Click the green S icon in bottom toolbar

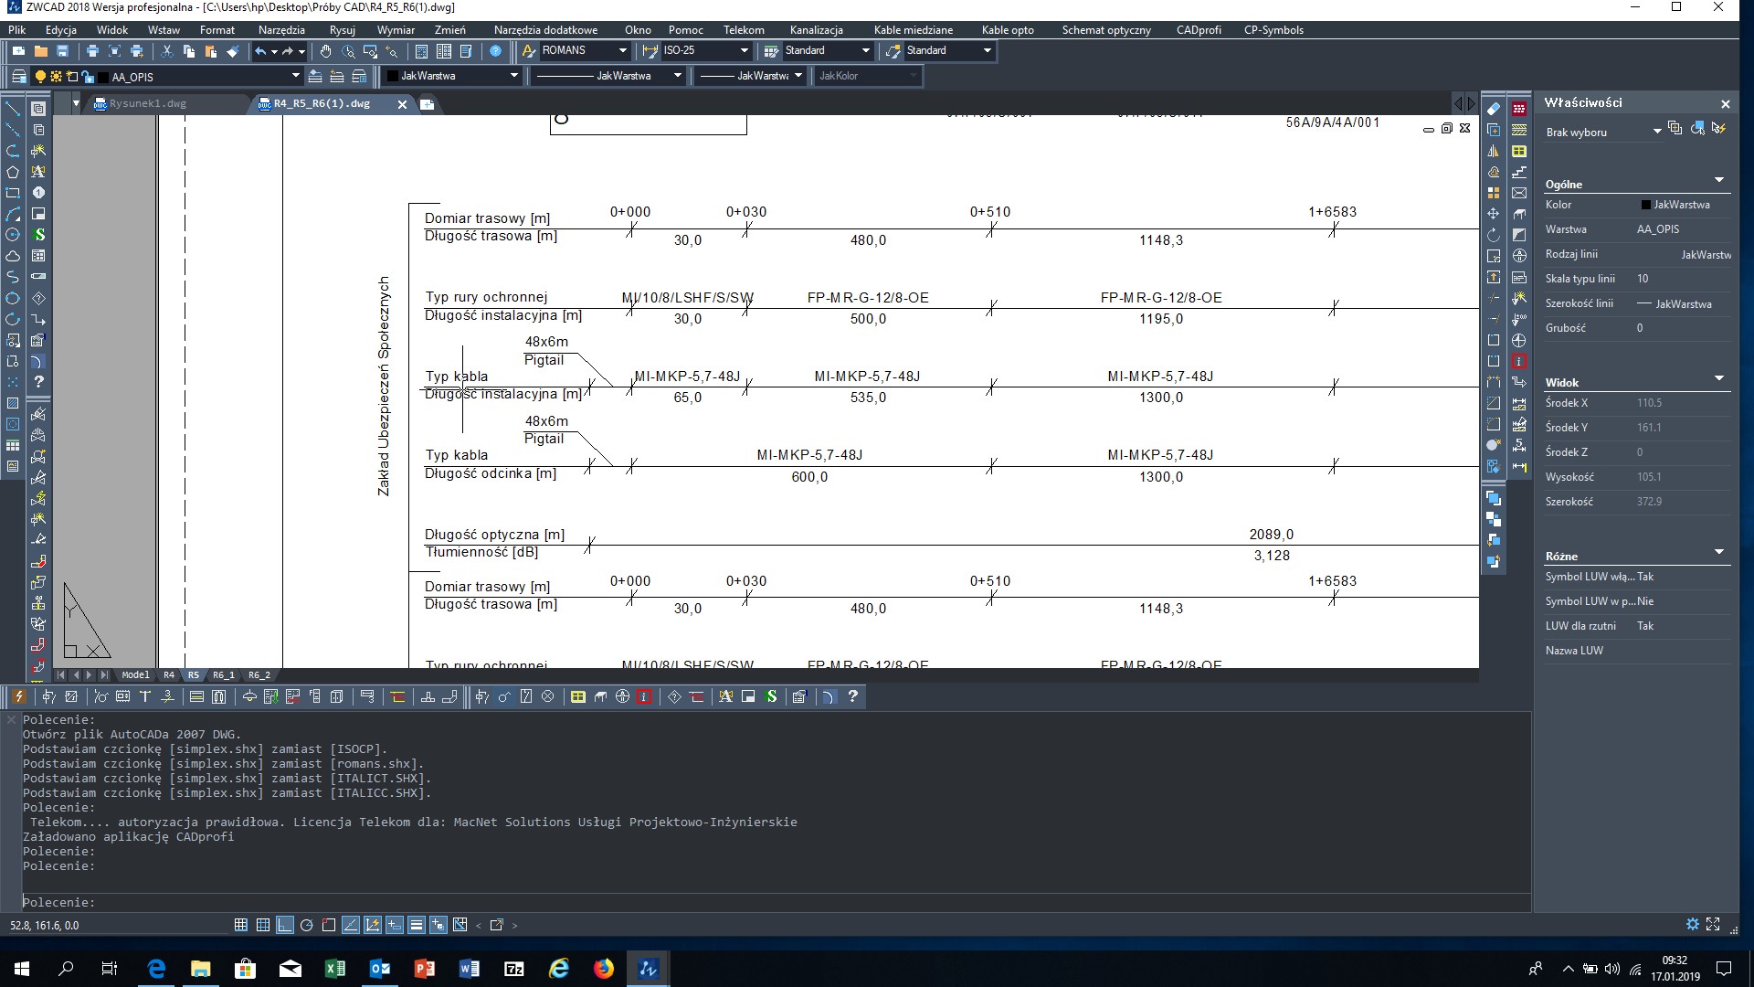pyautogui.click(x=771, y=696)
